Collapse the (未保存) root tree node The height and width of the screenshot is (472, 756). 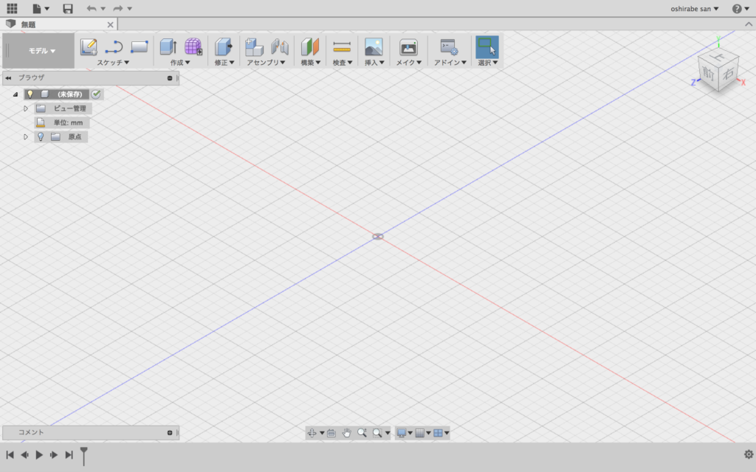[16, 94]
